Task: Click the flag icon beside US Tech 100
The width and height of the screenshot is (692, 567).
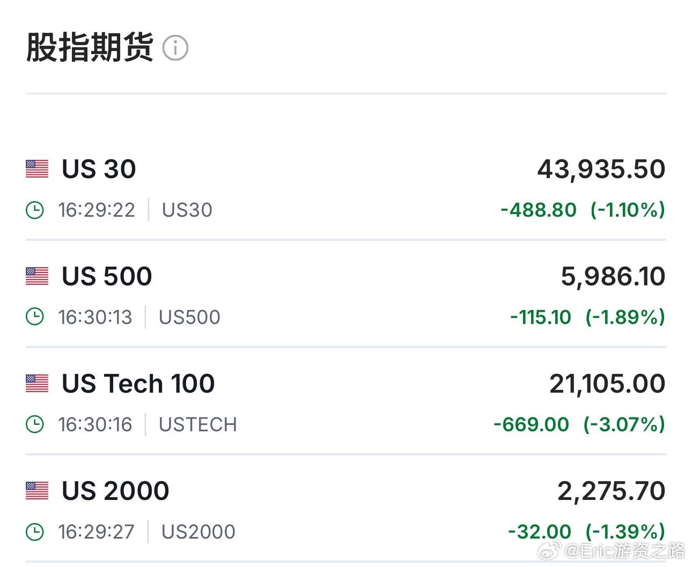Action: [37, 384]
